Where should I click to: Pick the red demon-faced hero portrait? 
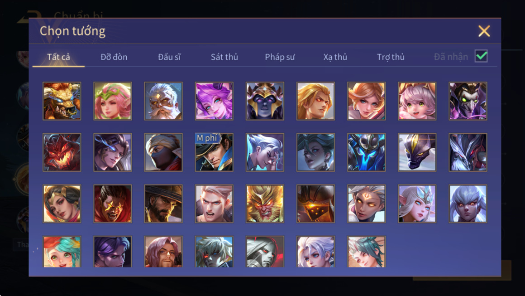(x=62, y=152)
